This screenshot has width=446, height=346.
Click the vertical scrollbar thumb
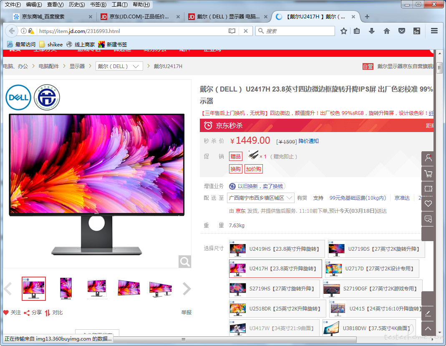point(439,68)
